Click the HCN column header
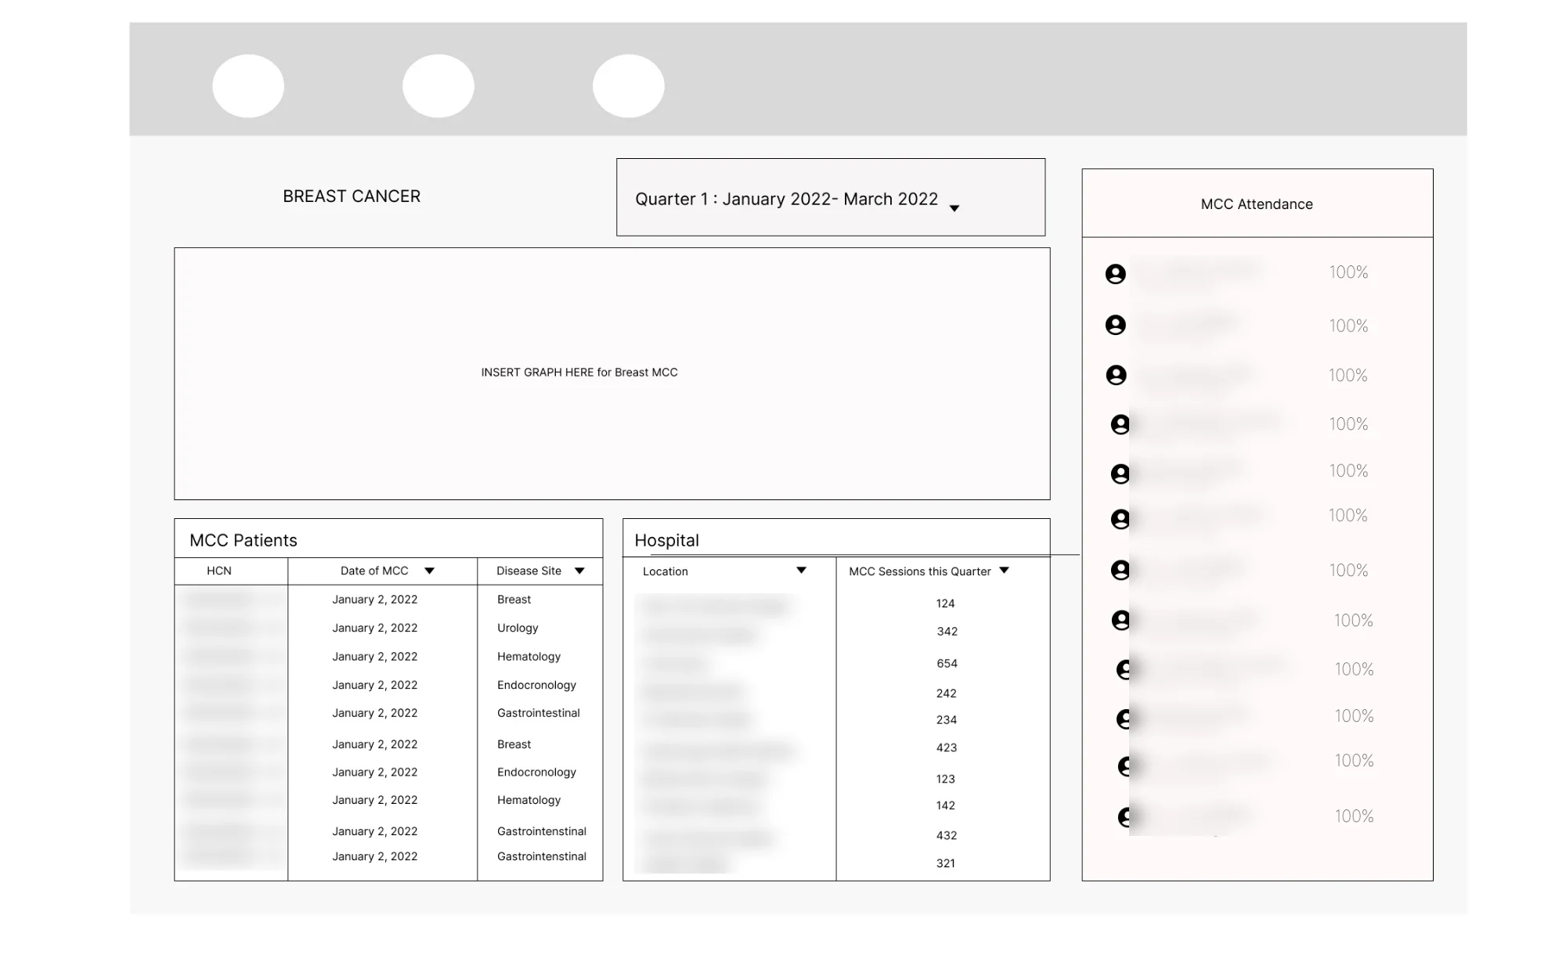This screenshot has width=1566, height=962. (x=219, y=571)
